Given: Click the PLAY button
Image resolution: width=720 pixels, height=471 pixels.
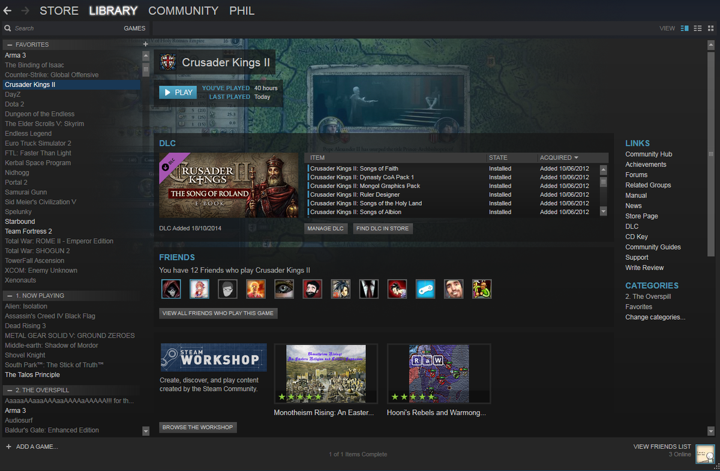Looking at the screenshot, I should click(177, 92).
